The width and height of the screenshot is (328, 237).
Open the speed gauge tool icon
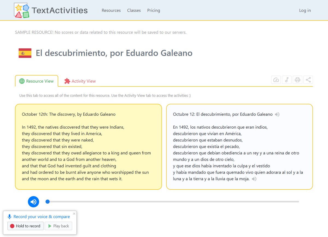coord(276,80)
